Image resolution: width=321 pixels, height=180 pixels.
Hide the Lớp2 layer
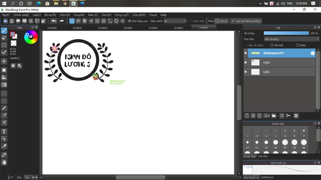[x=246, y=62]
